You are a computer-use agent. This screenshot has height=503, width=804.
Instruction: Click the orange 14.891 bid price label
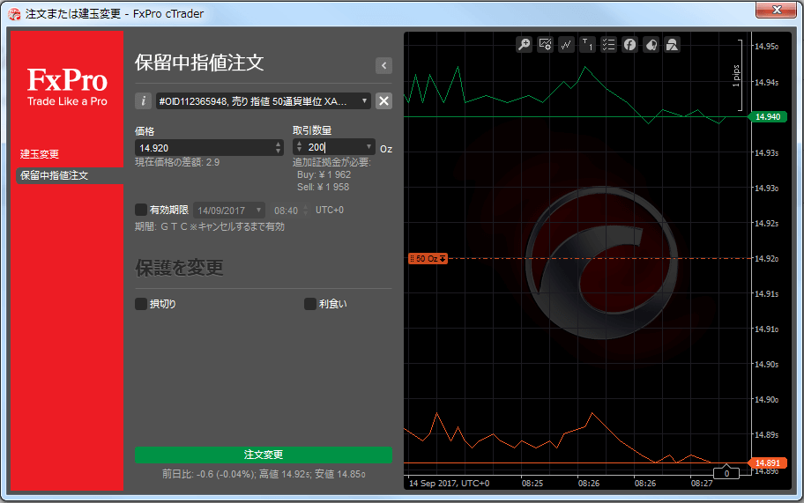click(x=768, y=463)
